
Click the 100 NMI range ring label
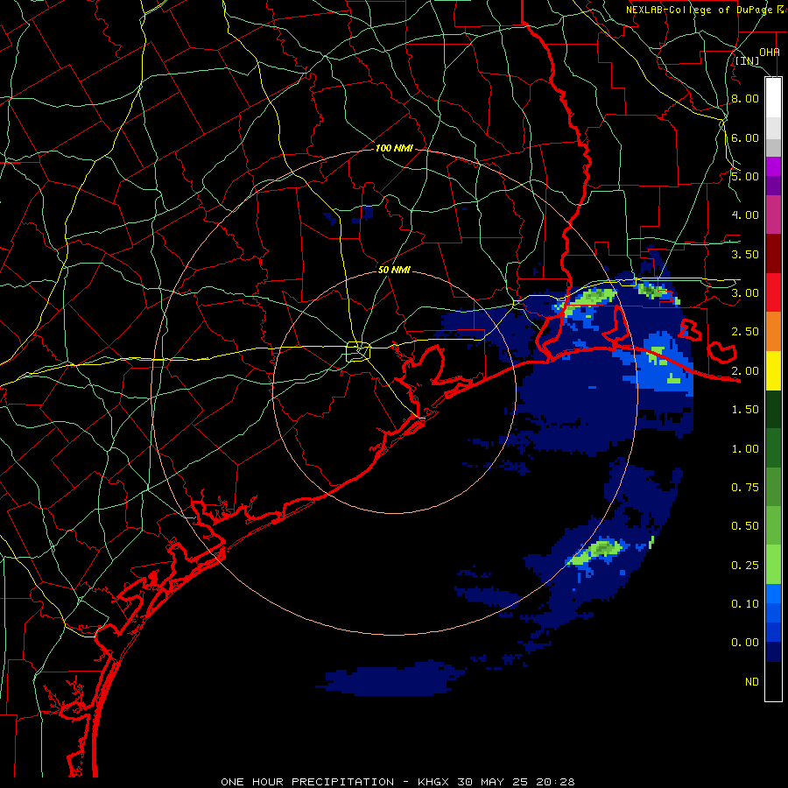point(395,148)
